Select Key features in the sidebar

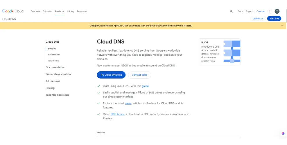click(54, 55)
